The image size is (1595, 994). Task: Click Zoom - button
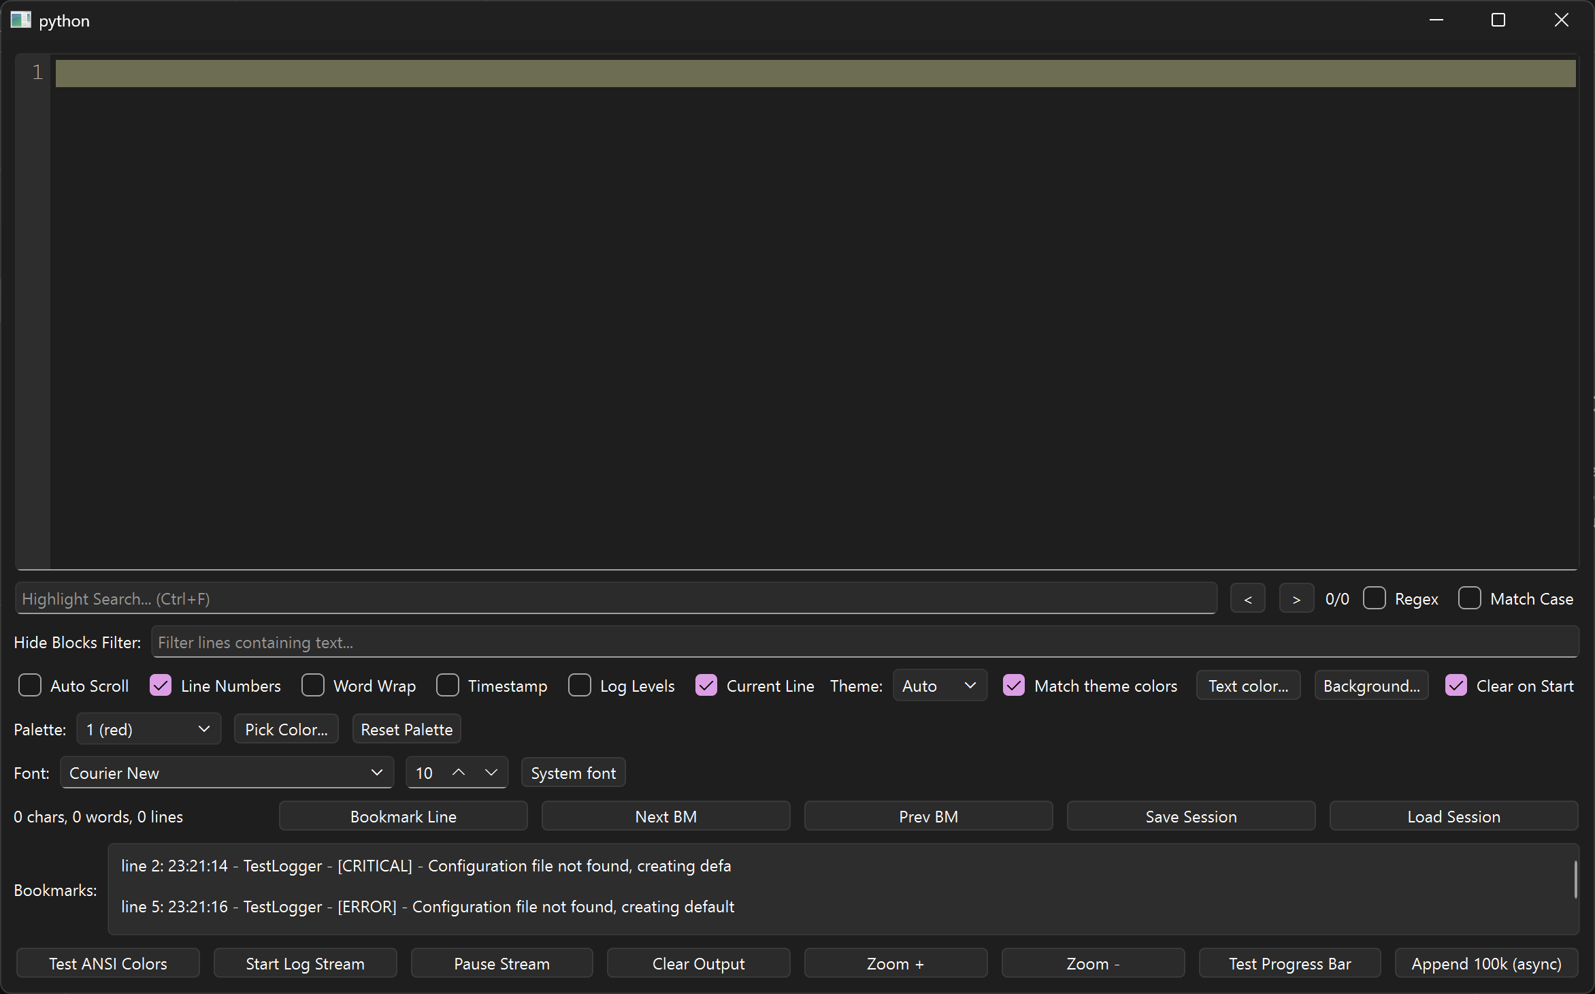pos(1094,963)
